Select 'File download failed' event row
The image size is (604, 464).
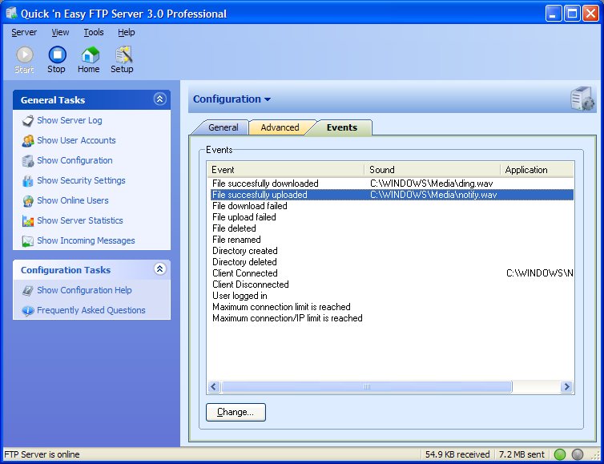391,206
